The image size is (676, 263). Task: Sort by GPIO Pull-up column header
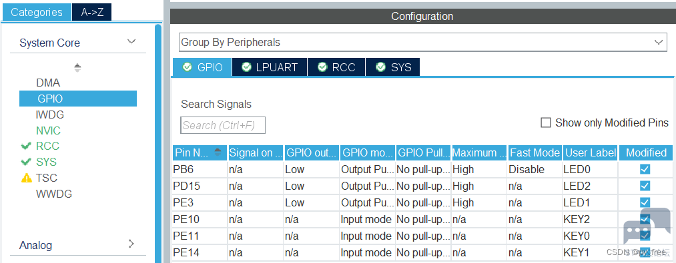(x=423, y=152)
